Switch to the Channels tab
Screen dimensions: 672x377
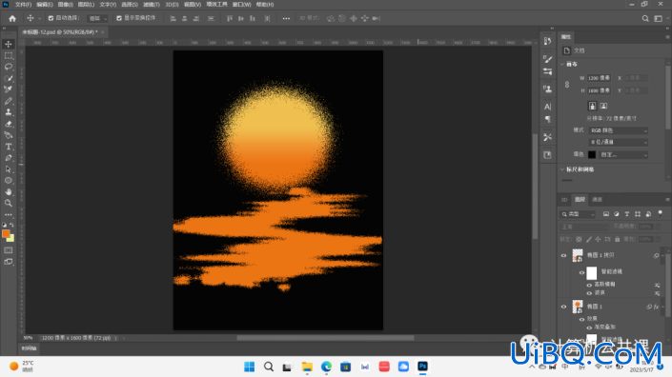click(x=597, y=199)
